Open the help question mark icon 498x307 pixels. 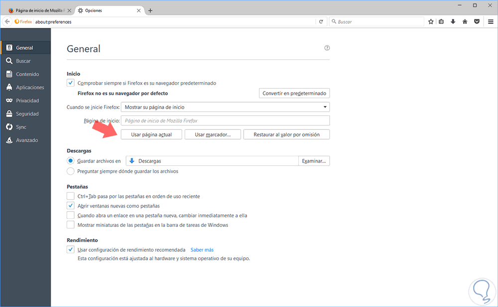(327, 48)
